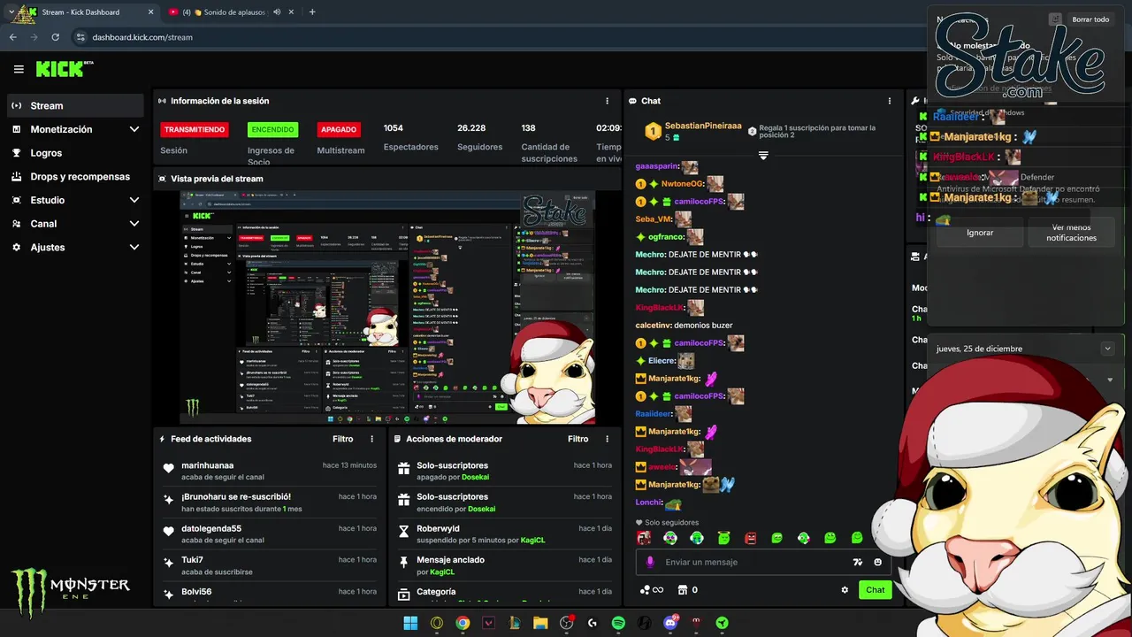1132x637 pixels.
Task: Click the Categoría moderator action entry
Action: 504,593
